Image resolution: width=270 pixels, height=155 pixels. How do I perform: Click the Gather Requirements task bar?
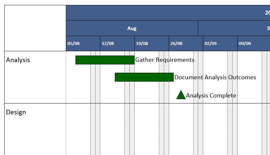tap(105, 60)
